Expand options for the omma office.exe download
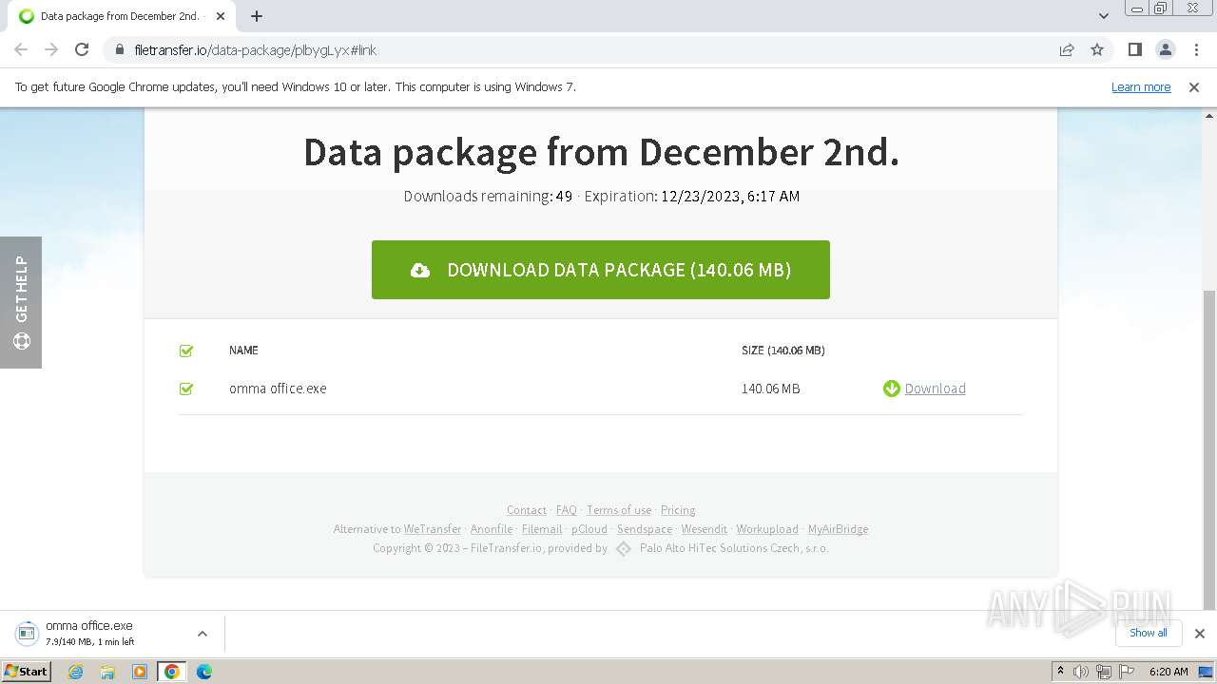This screenshot has height=684, width=1217. pyautogui.click(x=202, y=634)
